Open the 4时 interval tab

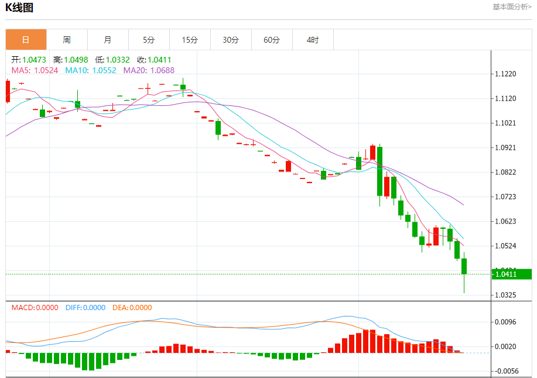coord(313,40)
